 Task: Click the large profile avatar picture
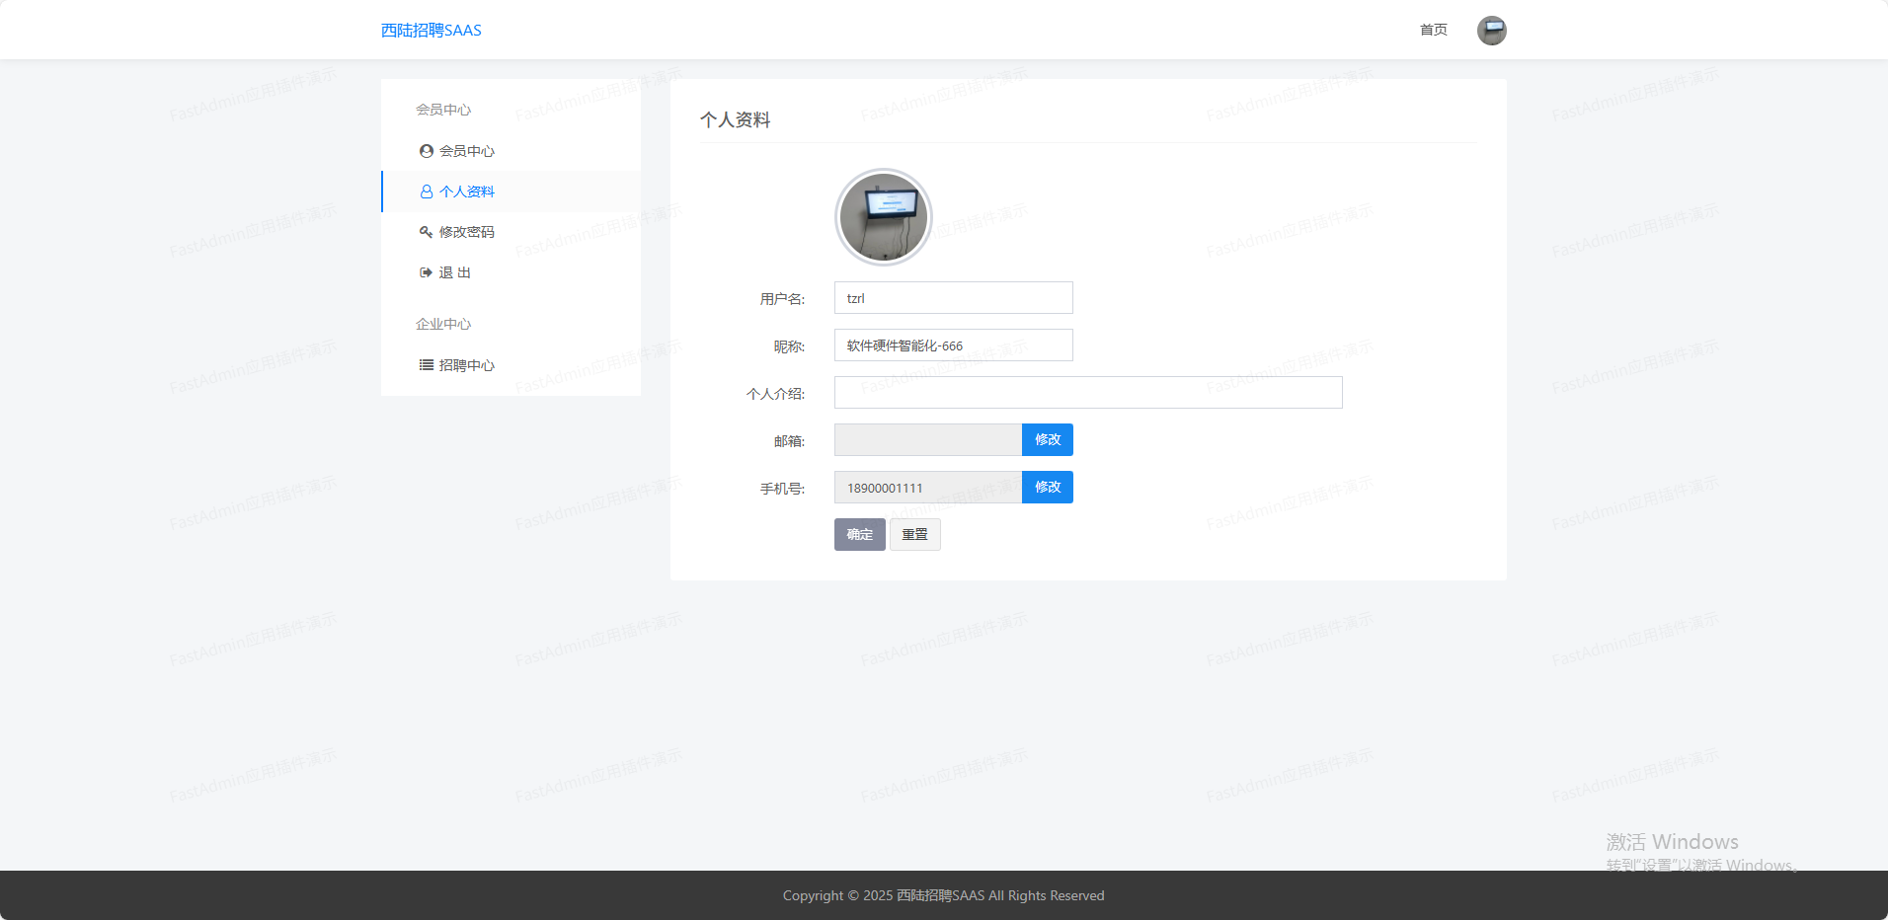[x=883, y=217]
